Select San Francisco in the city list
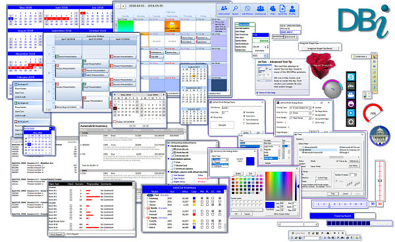The image size is (395, 242). [242, 34]
